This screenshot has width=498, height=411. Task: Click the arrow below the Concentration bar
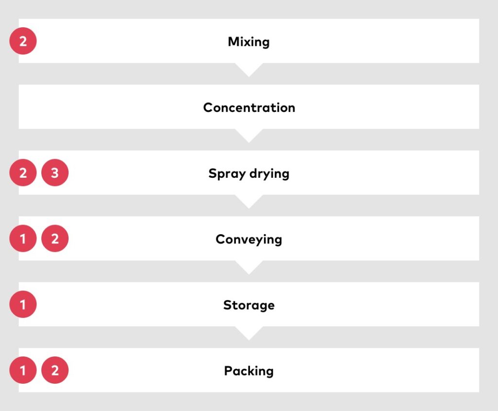point(249,135)
